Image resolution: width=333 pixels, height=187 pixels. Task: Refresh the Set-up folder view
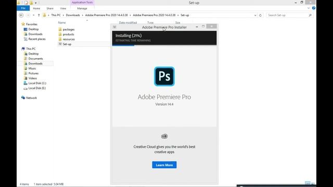click(x=260, y=15)
